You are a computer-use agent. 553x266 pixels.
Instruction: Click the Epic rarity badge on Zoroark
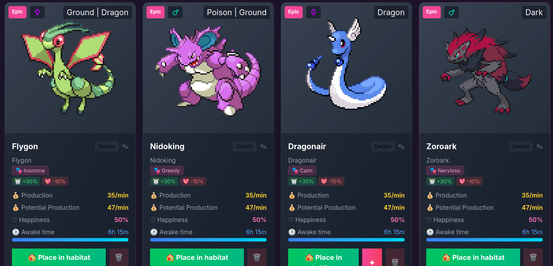click(432, 12)
